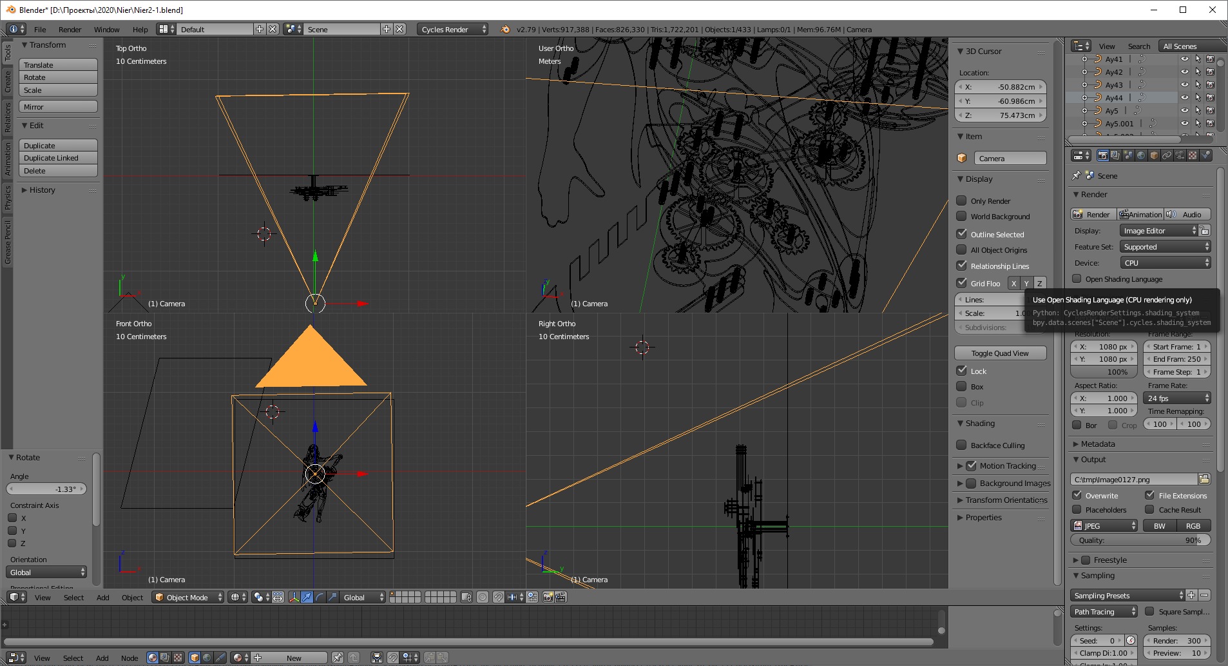Enable Backface Culling checkbox
Viewport: 1228px width, 666px height.
(961, 445)
